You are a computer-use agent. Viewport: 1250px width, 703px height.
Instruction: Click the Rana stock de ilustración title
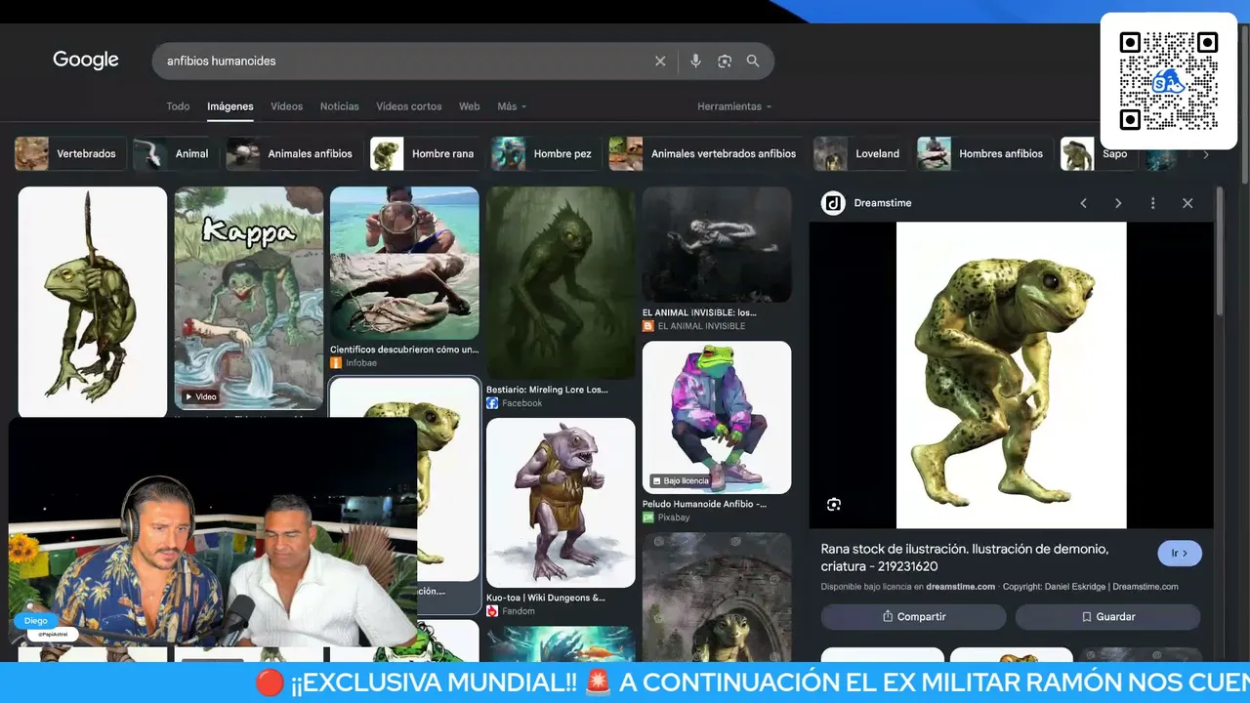tap(965, 558)
